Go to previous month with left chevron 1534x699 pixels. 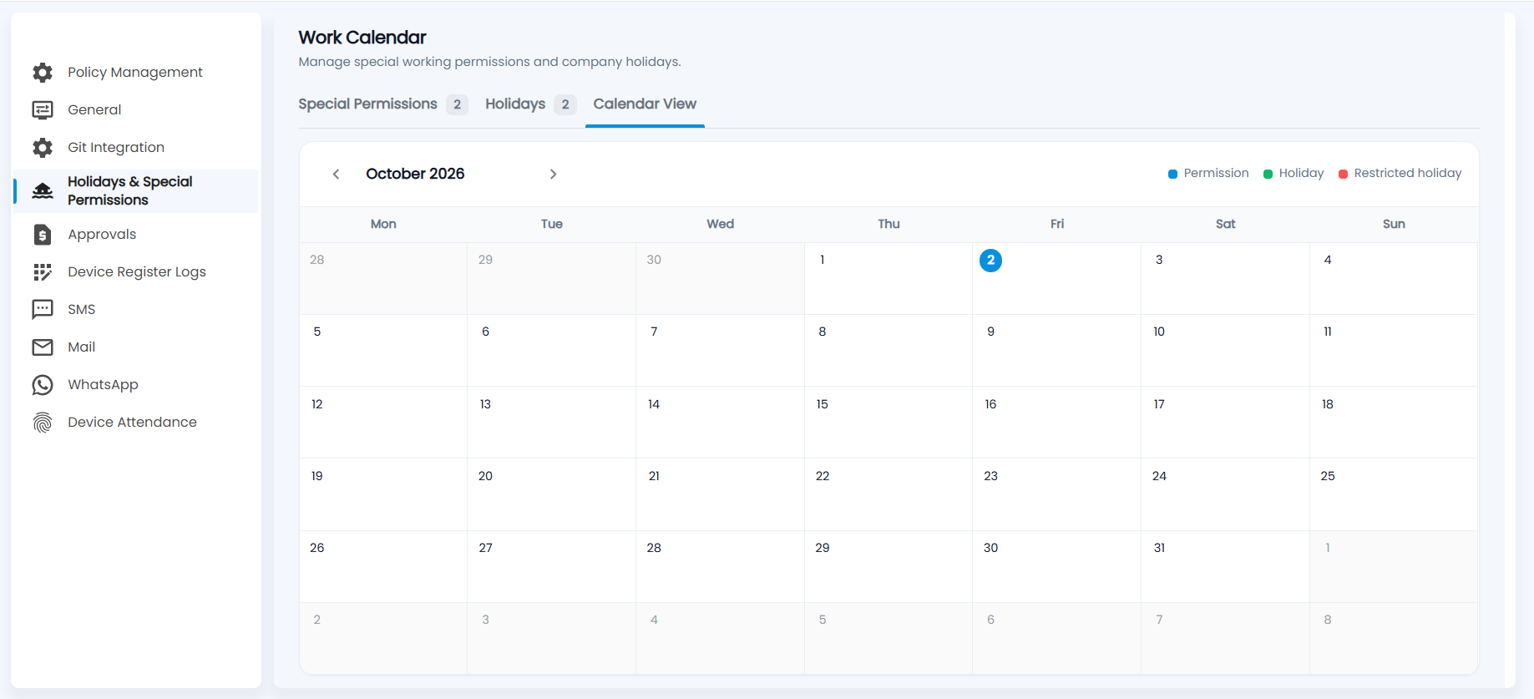point(336,174)
